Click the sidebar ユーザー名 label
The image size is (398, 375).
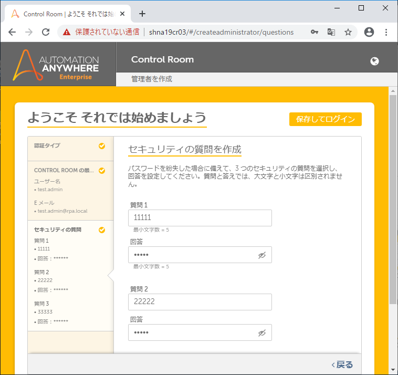tap(47, 181)
